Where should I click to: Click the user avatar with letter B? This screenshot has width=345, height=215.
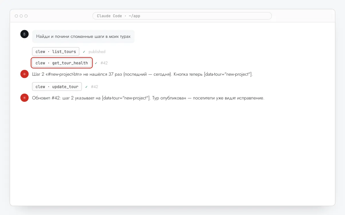pyautogui.click(x=24, y=34)
